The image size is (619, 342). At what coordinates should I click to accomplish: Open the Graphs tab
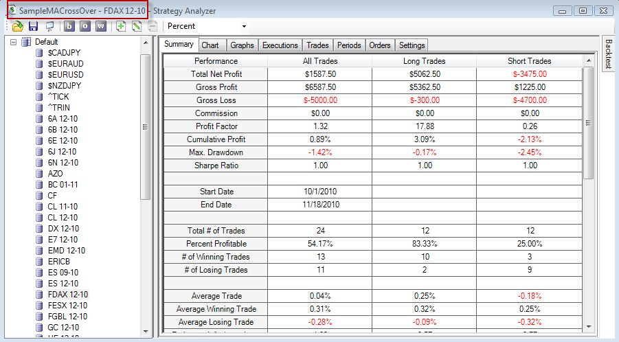(x=242, y=45)
